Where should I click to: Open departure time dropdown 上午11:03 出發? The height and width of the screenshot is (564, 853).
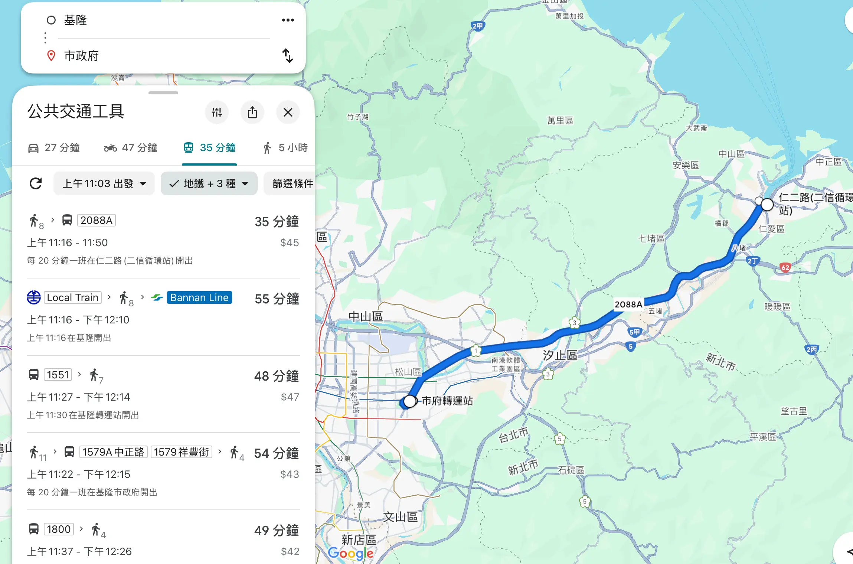[x=104, y=183]
